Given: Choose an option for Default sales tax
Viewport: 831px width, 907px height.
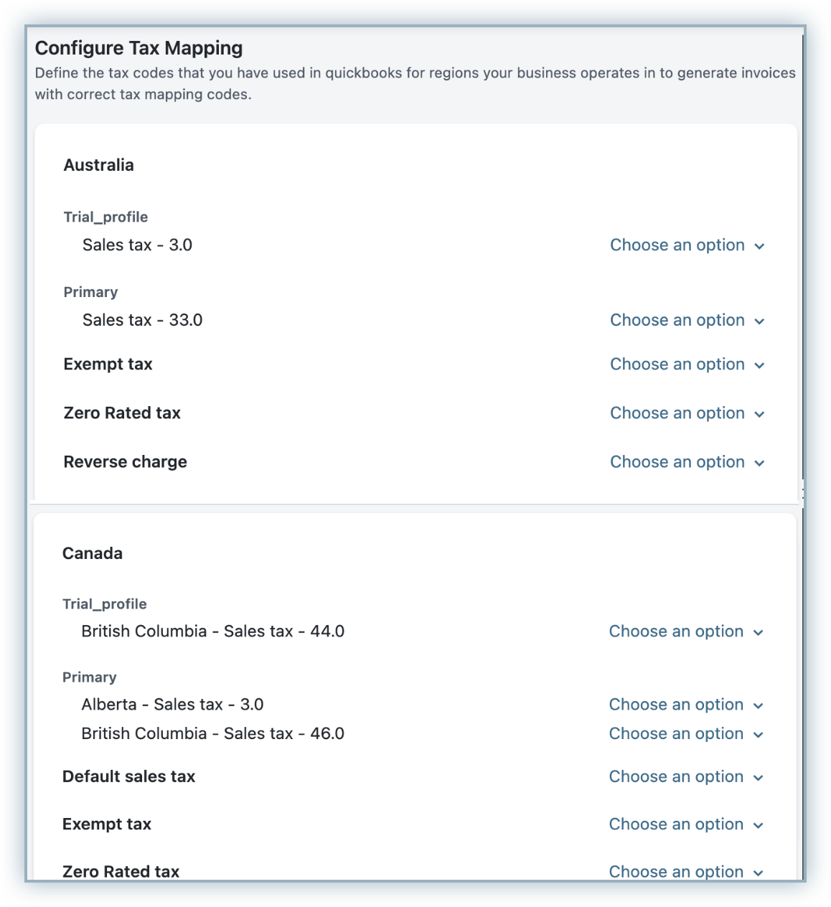Looking at the screenshot, I should tap(685, 777).
